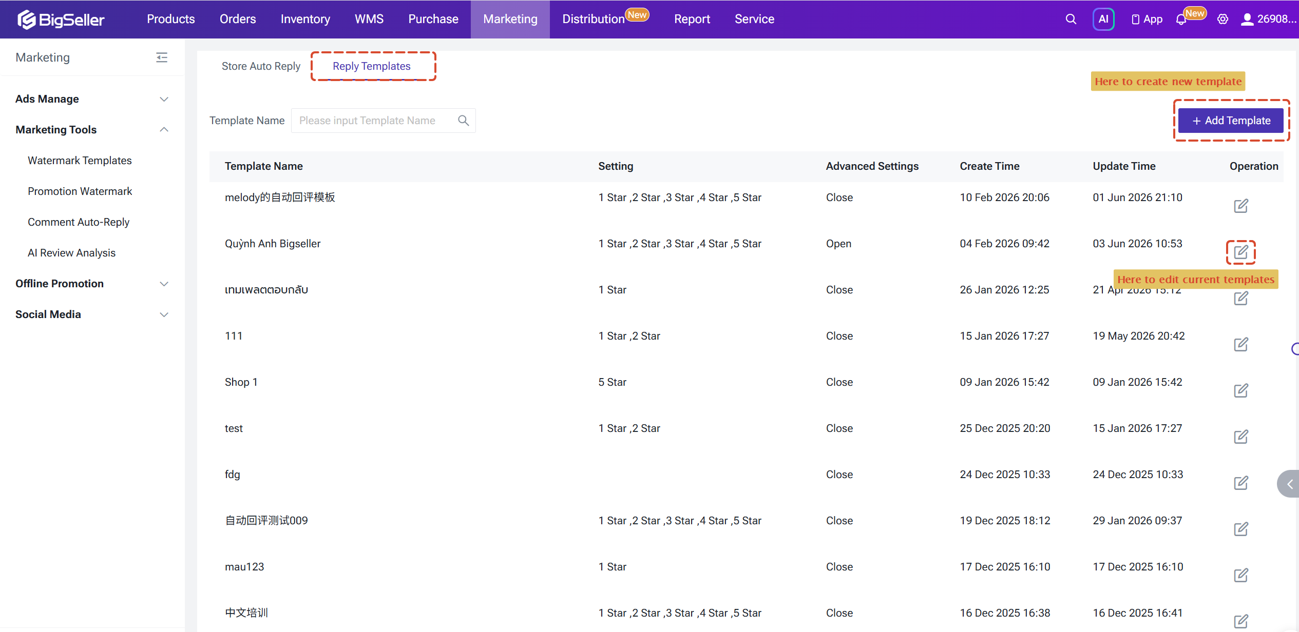Open the Inventory menu
Viewport: 1299px width, 632px height.
(x=305, y=19)
